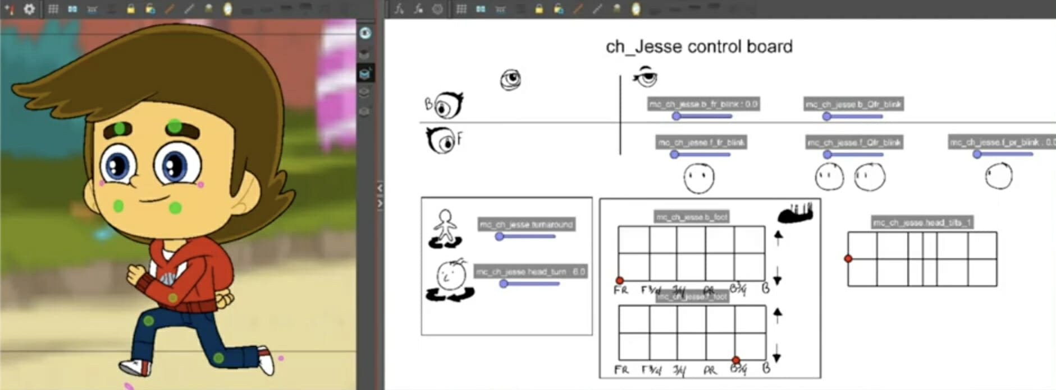
Task: Click the unlock icon with blue badge in left toolbar
Action: point(150,9)
